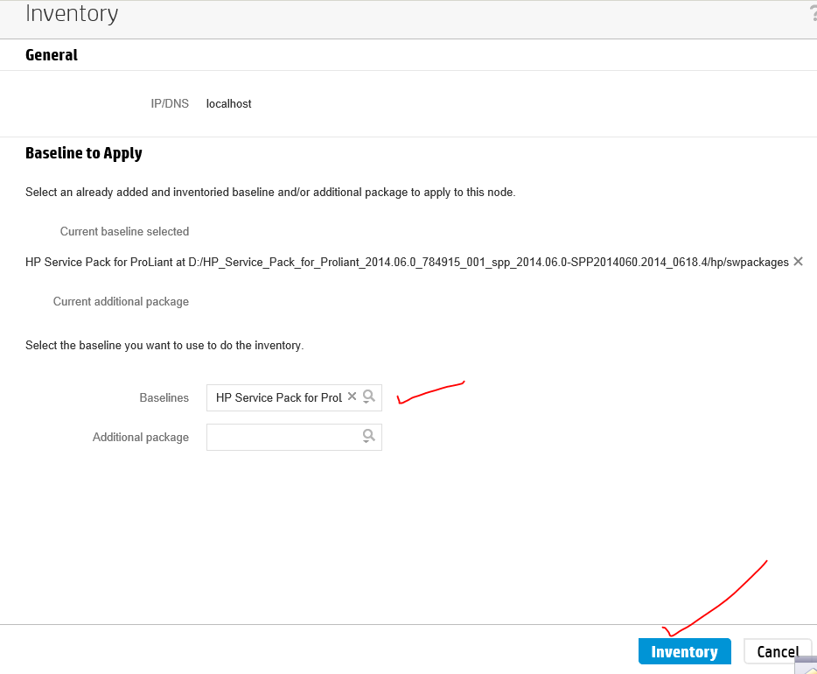Click the Current additional package label
Image resolution: width=817 pixels, height=674 pixels.
(x=121, y=302)
